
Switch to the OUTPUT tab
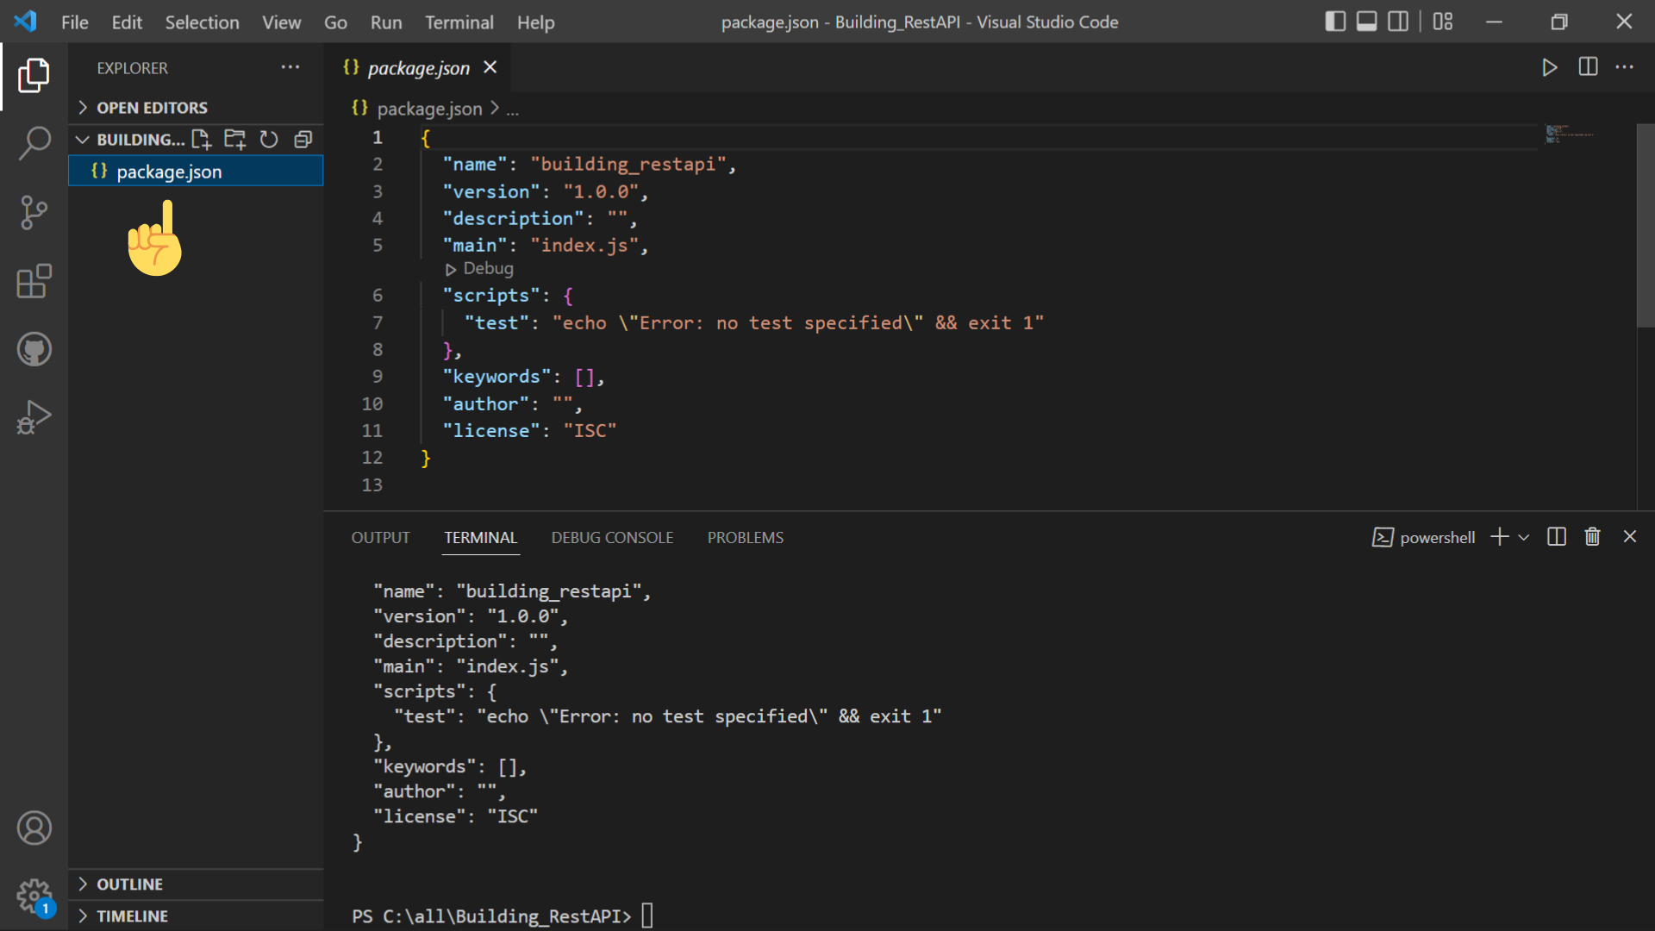click(x=381, y=536)
